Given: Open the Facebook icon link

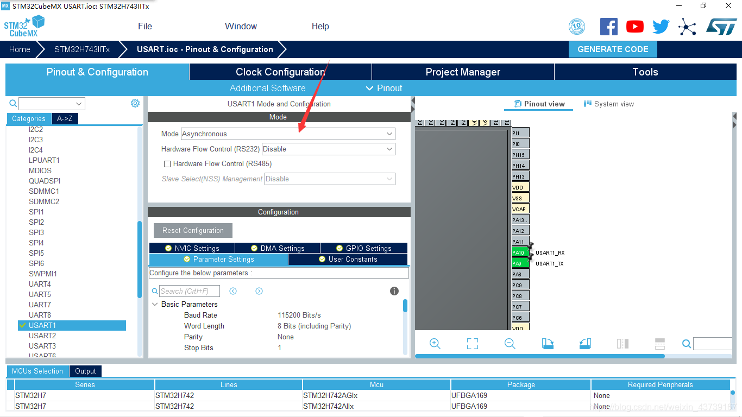Looking at the screenshot, I should [609, 26].
